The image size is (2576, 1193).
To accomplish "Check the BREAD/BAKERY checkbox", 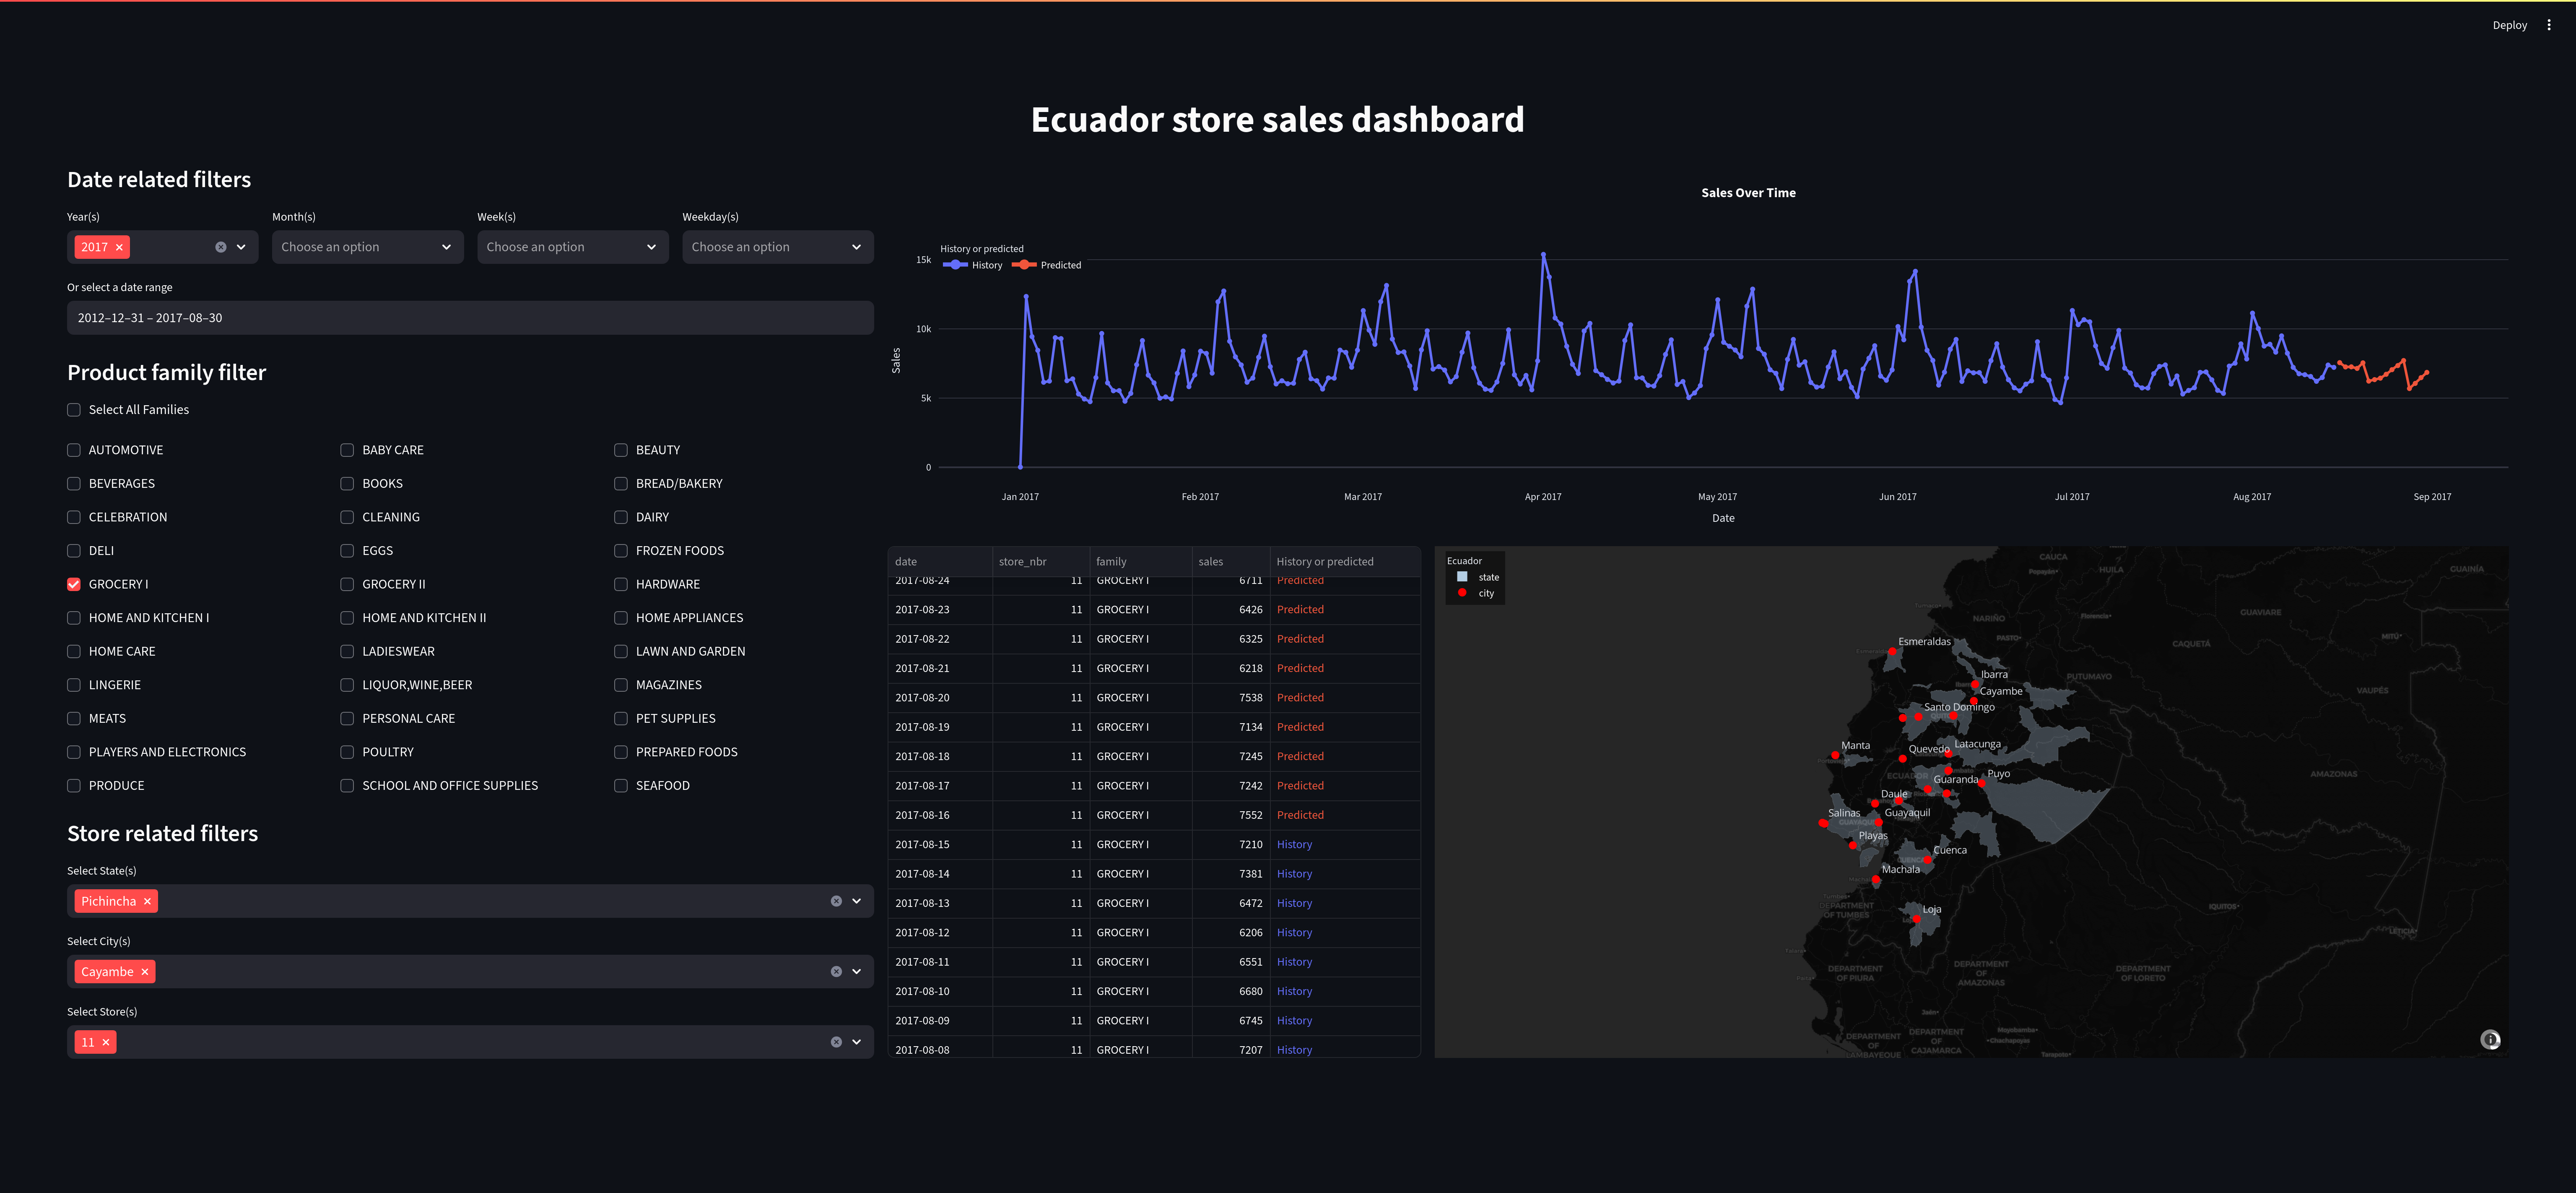I will click(x=621, y=483).
